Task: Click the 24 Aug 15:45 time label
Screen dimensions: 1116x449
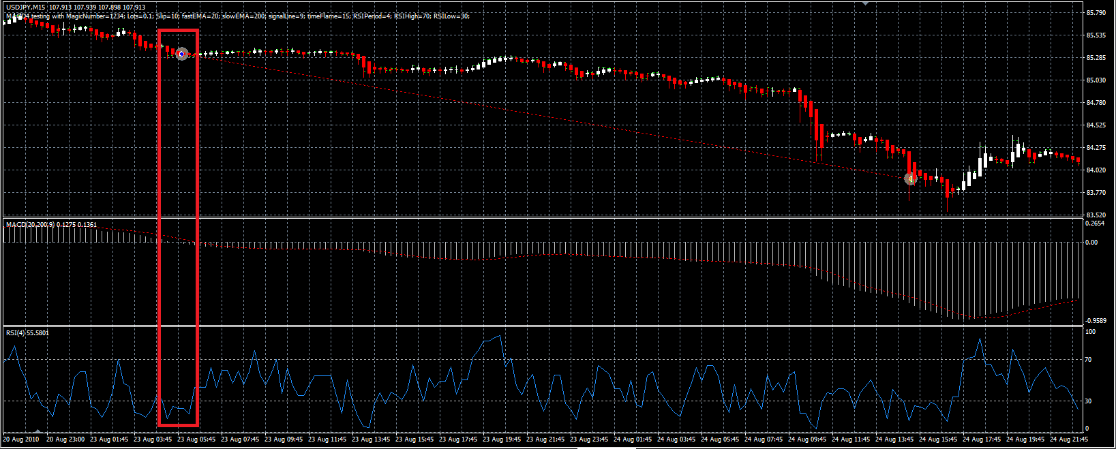Action: [x=938, y=439]
